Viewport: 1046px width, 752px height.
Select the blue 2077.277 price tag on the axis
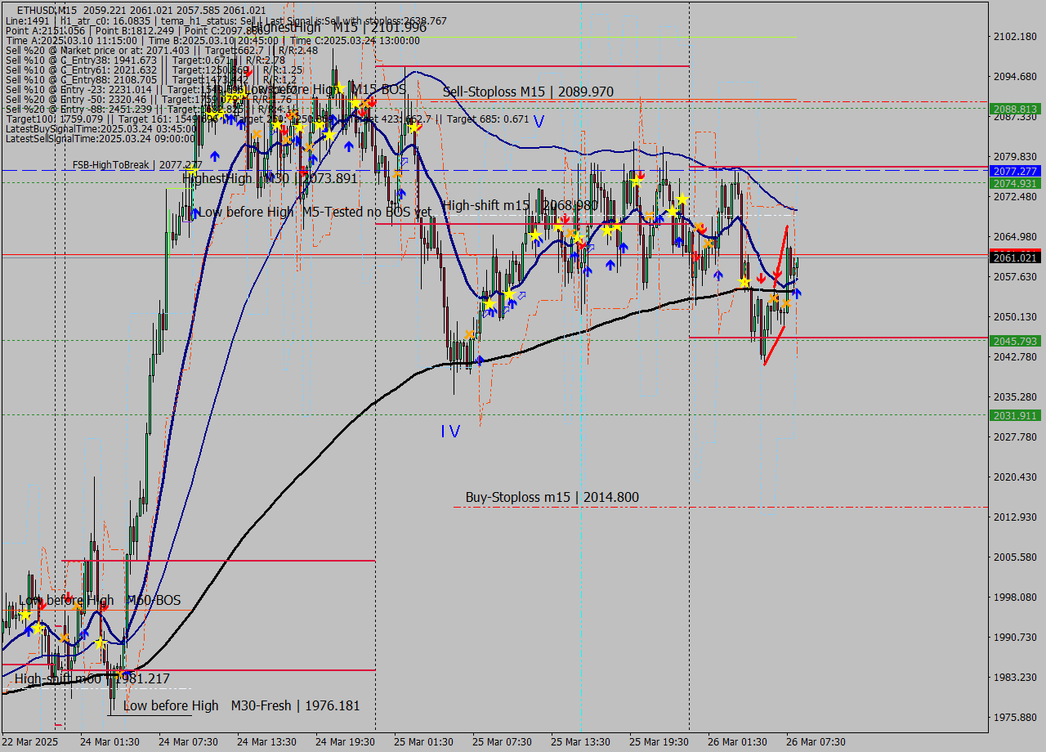pos(1016,171)
